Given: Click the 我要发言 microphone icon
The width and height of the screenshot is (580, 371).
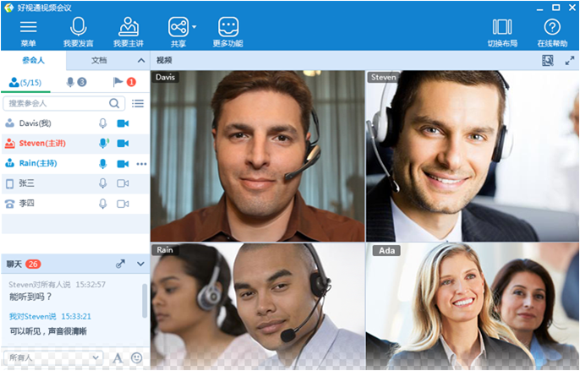Looking at the screenshot, I should 78,28.
